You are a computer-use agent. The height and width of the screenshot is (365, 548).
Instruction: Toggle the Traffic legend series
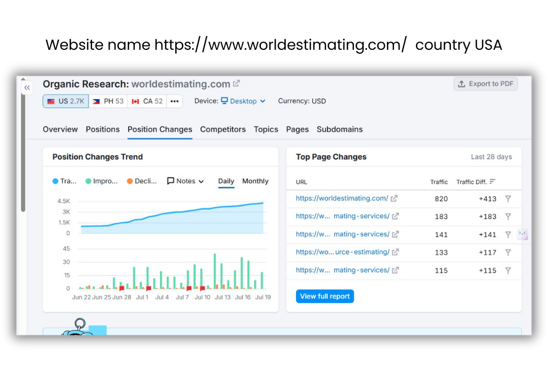pos(65,181)
